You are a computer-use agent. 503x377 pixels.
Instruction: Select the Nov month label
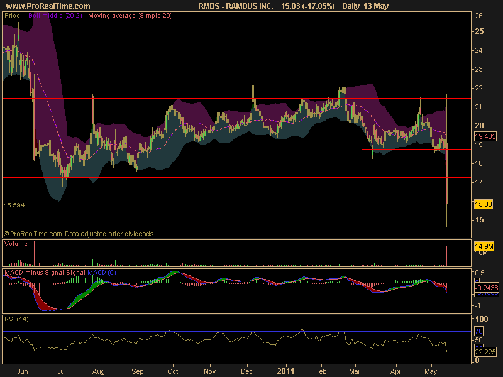(210, 371)
